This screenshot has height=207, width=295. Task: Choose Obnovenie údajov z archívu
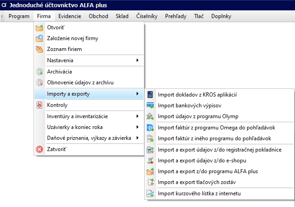coord(80,83)
